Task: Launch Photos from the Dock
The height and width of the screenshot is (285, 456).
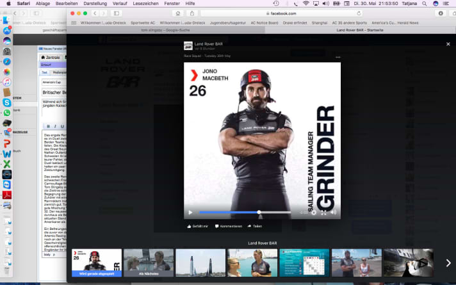Action: (x=6, y=72)
